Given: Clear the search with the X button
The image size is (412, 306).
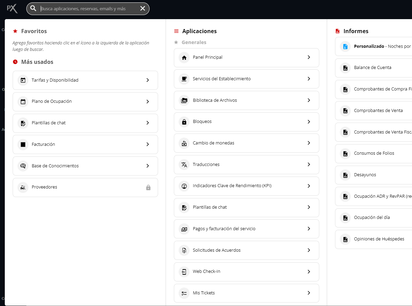Looking at the screenshot, I should point(143,9).
